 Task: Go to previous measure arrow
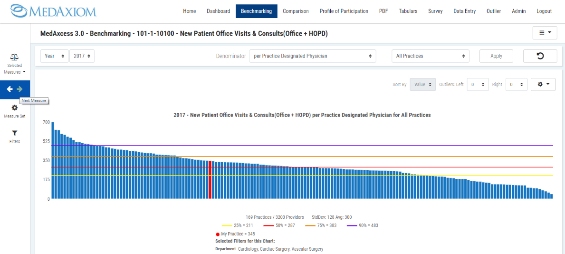(10, 89)
